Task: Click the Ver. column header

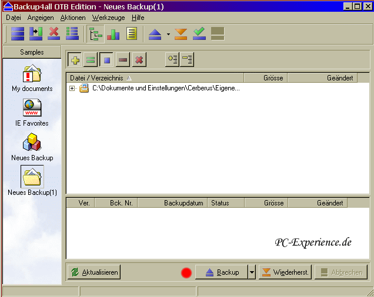Action: tap(81, 203)
